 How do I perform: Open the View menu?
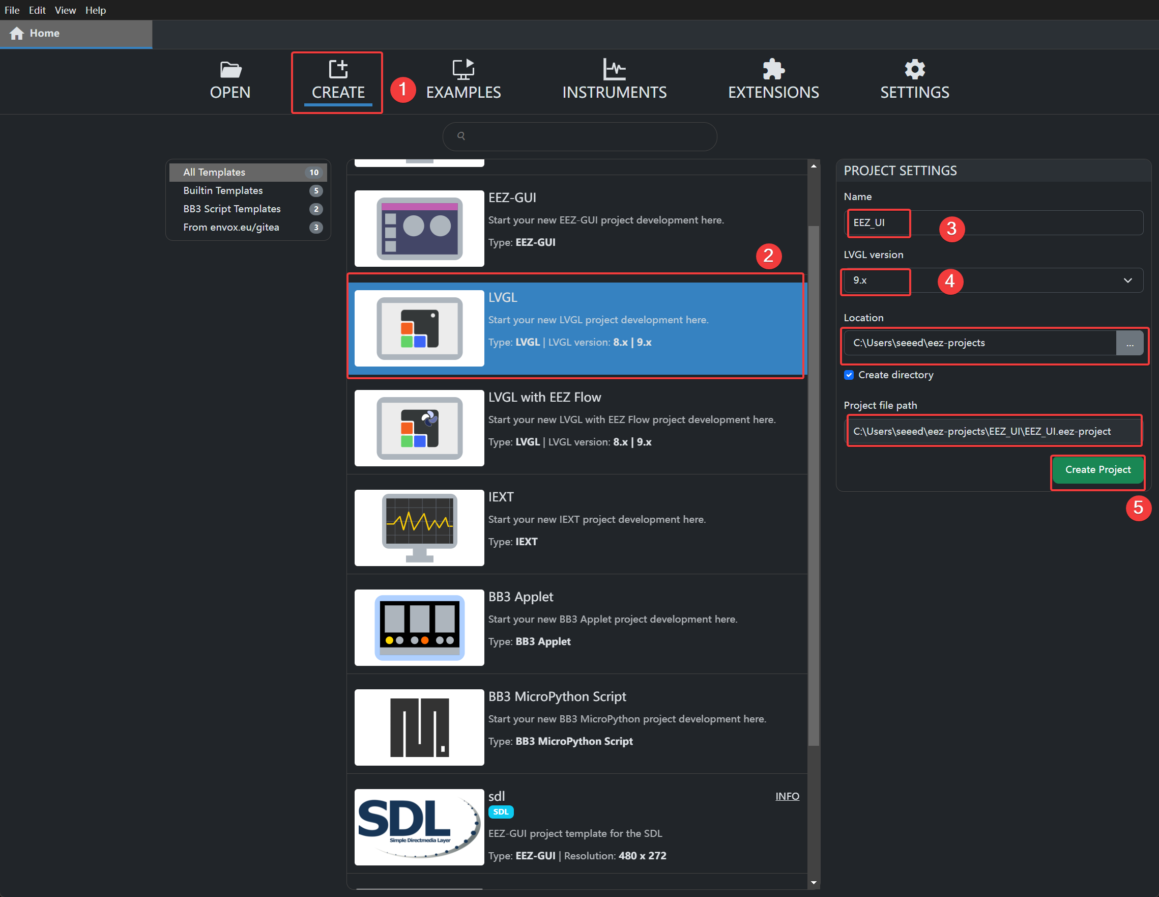[65, 10]
